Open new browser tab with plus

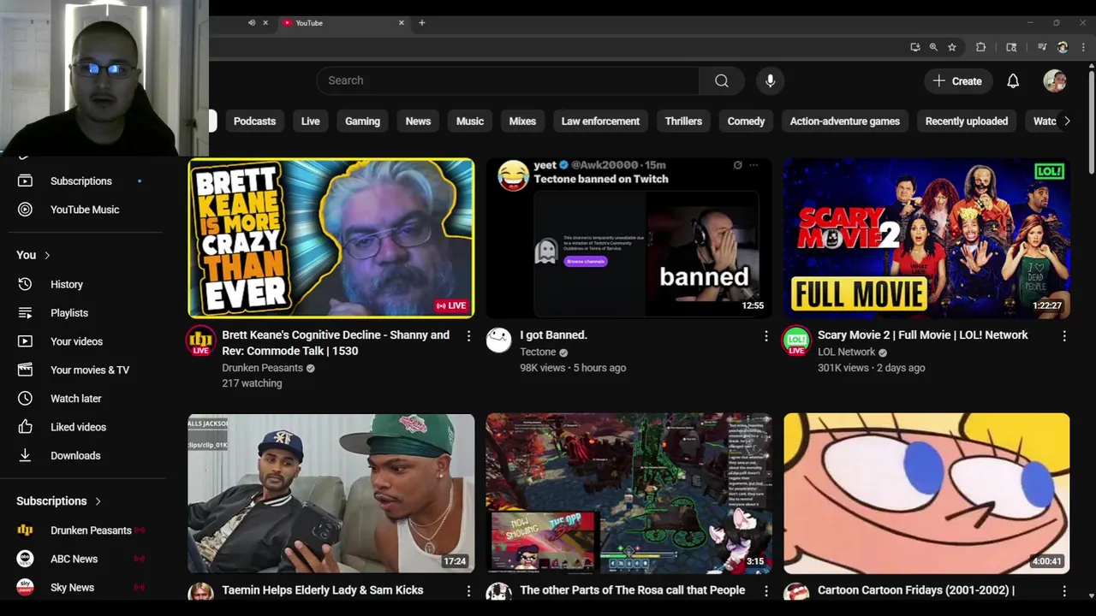(421, 23)
